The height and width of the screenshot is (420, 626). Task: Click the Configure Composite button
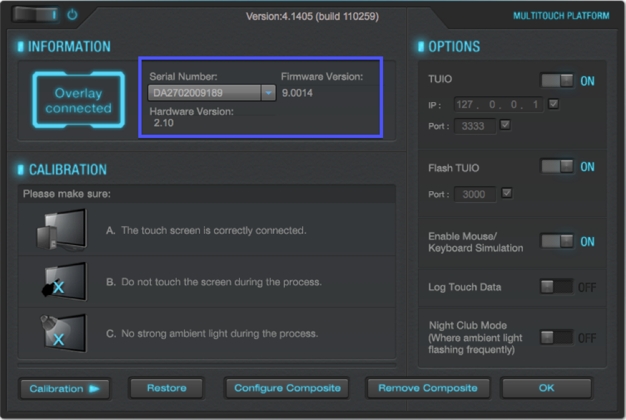pos(287,389)
